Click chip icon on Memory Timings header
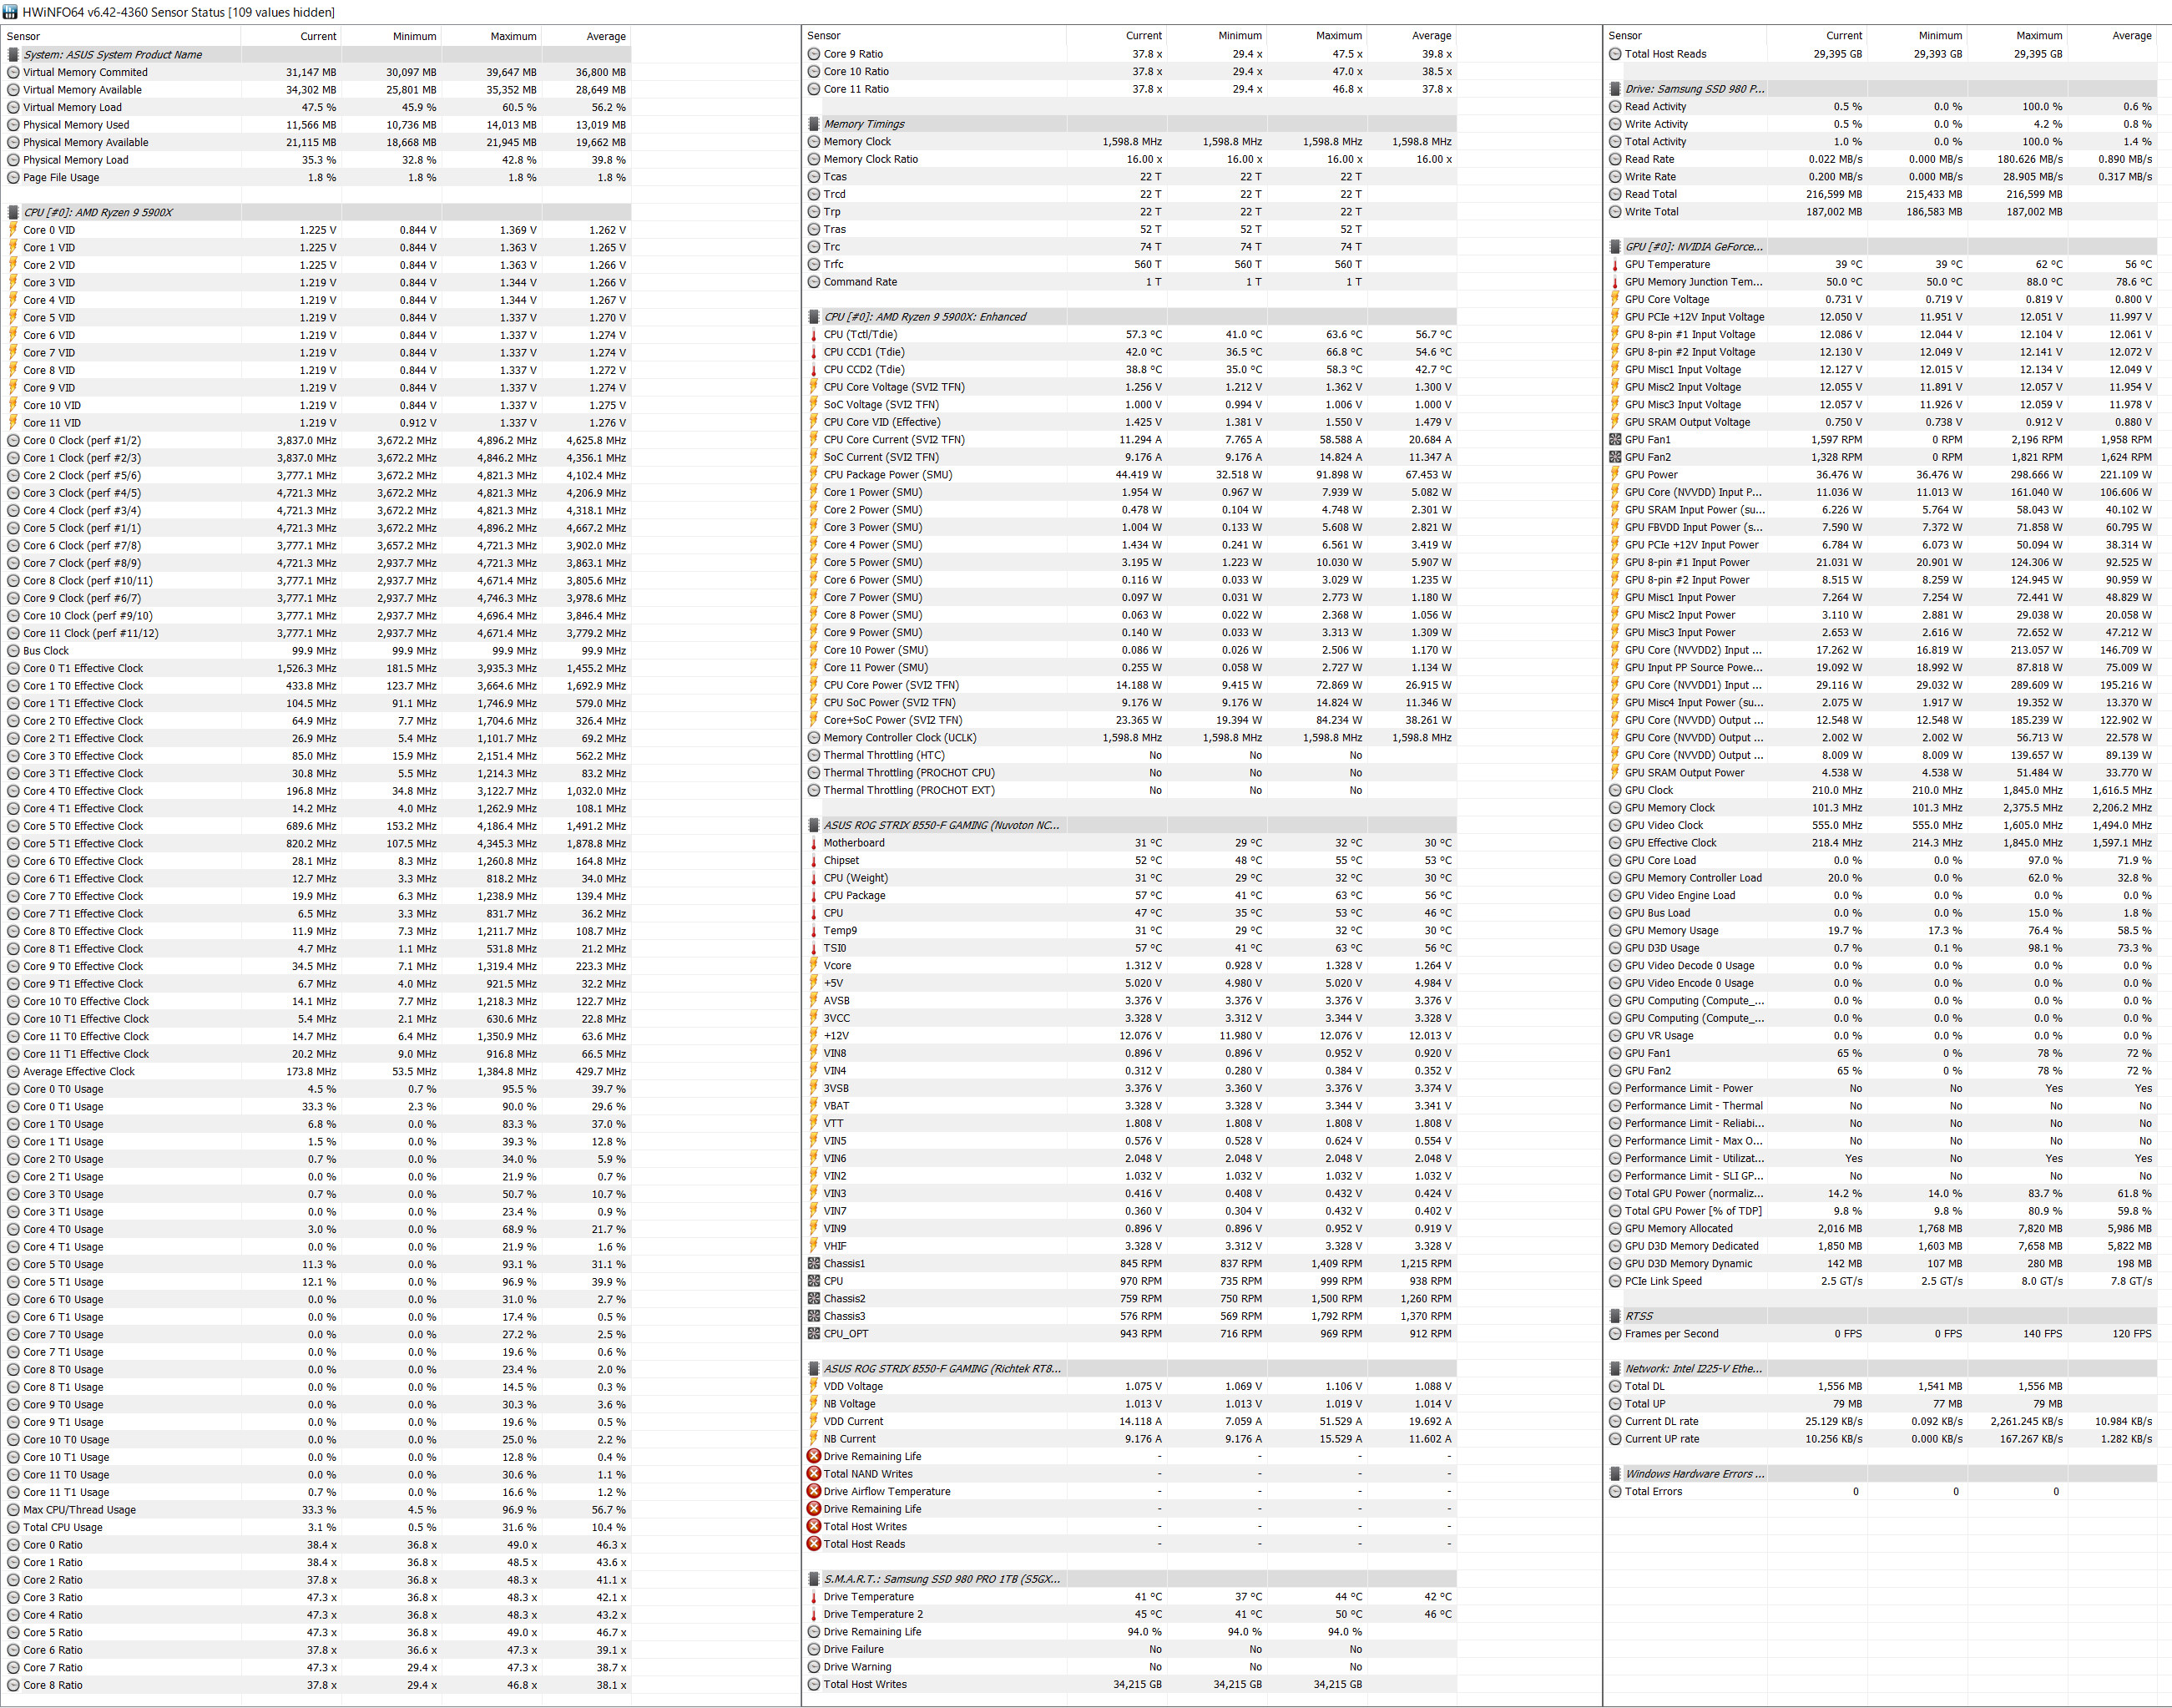This screenshot has height=1708, width=2172. (814, 124)
